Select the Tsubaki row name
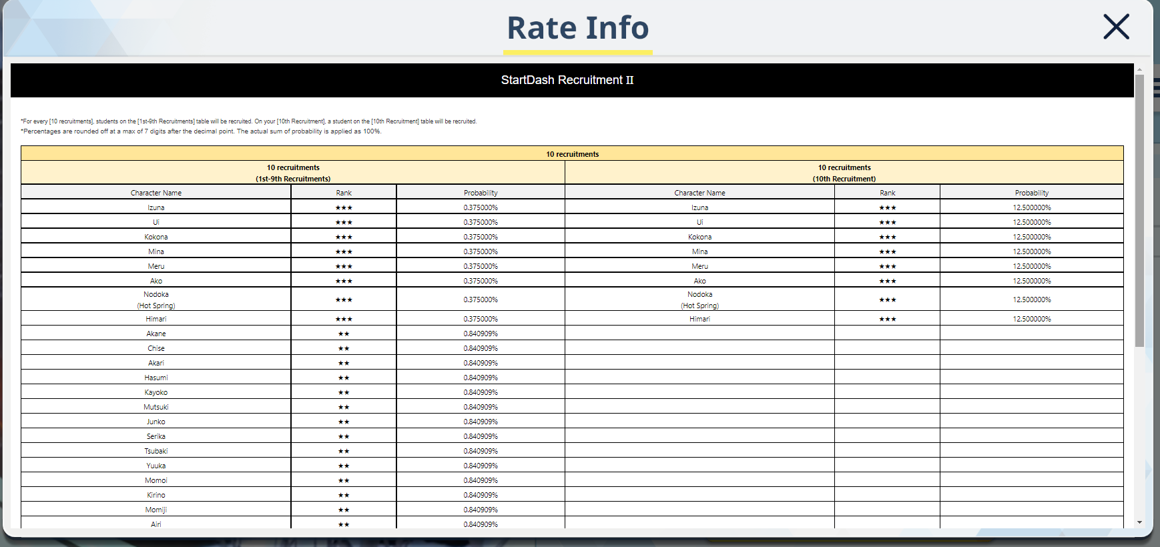Viewport: 1160px width, 547px height. [x=156, y=451]
